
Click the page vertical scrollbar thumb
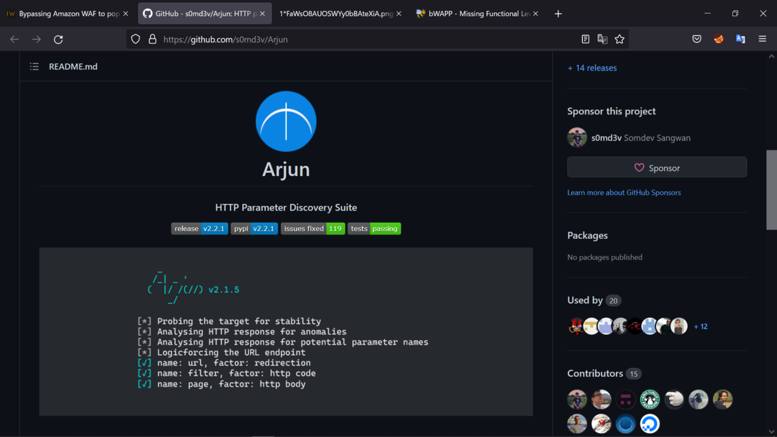point(771,190)
